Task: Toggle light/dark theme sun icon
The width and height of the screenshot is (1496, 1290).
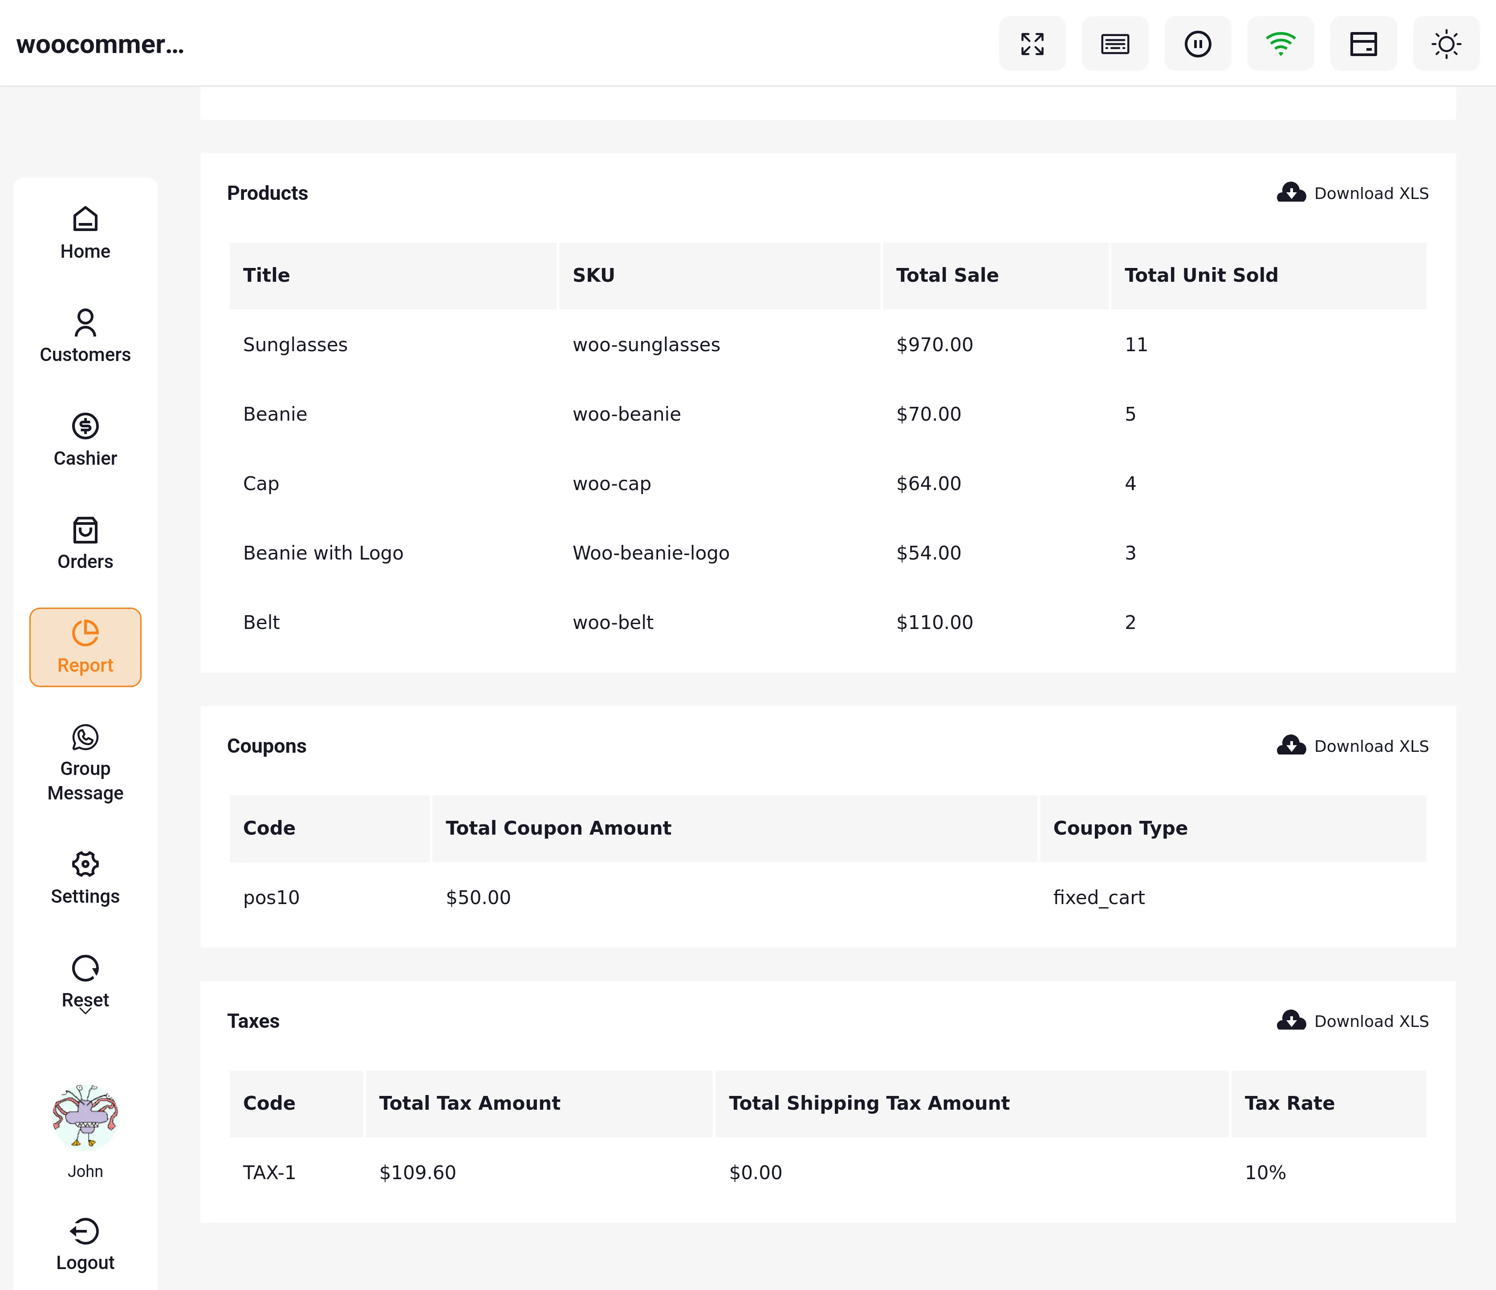Action: [1445, 44]
